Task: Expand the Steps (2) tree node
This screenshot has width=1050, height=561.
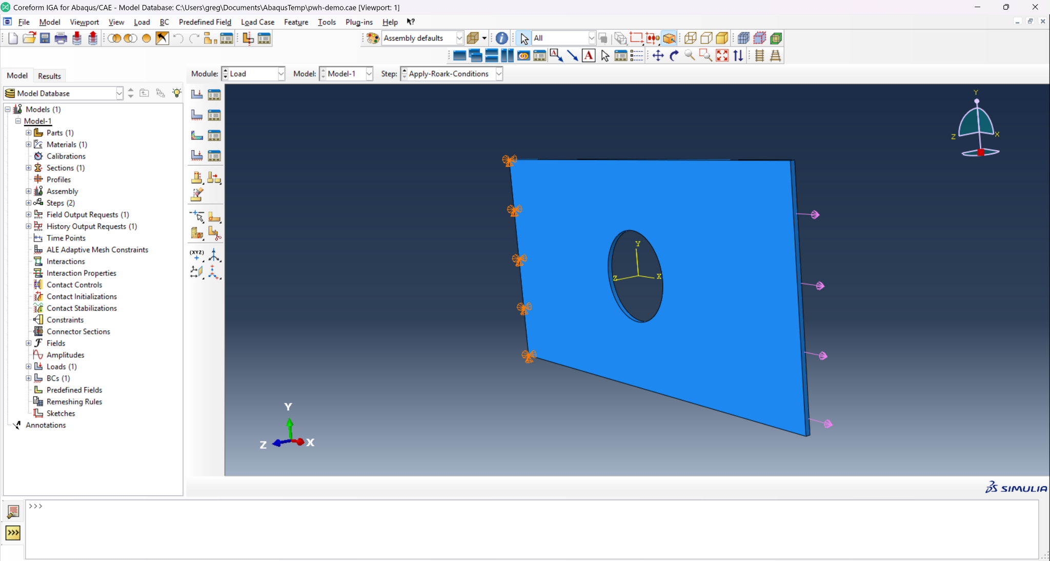Action: (x=29, y=203)
